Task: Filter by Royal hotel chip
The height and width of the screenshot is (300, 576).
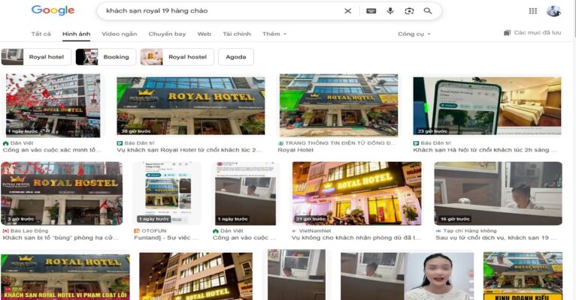Action: 36,57
